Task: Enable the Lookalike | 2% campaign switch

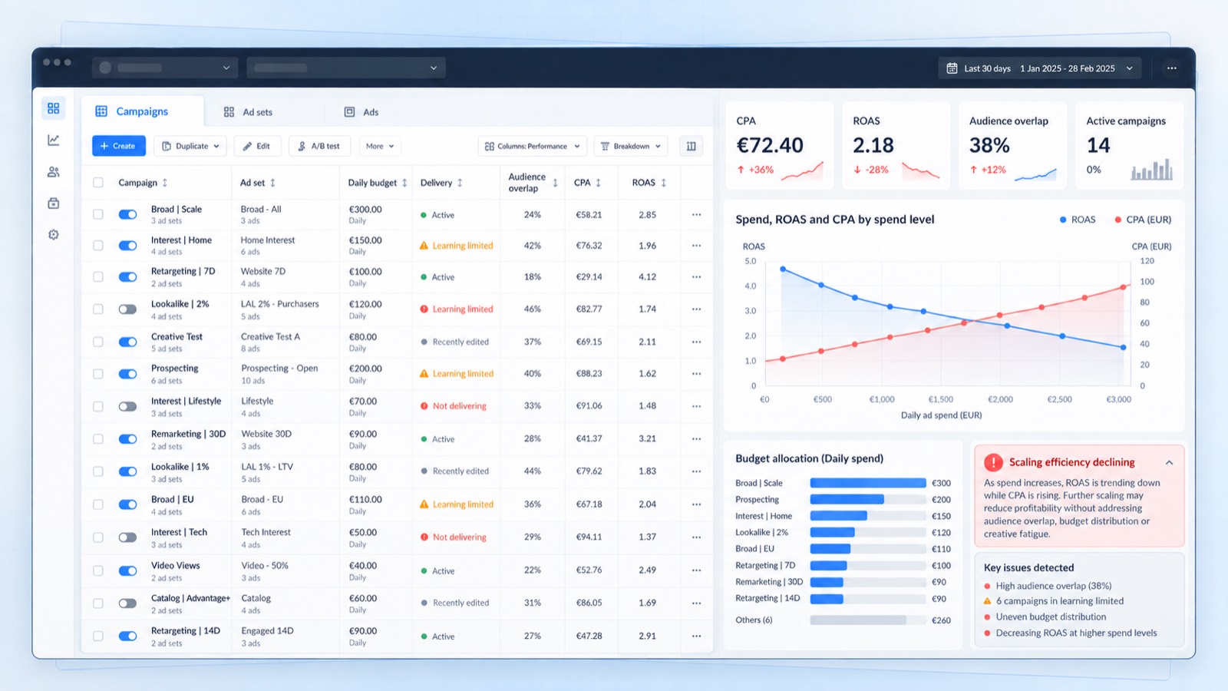Action: coord(127,309)
